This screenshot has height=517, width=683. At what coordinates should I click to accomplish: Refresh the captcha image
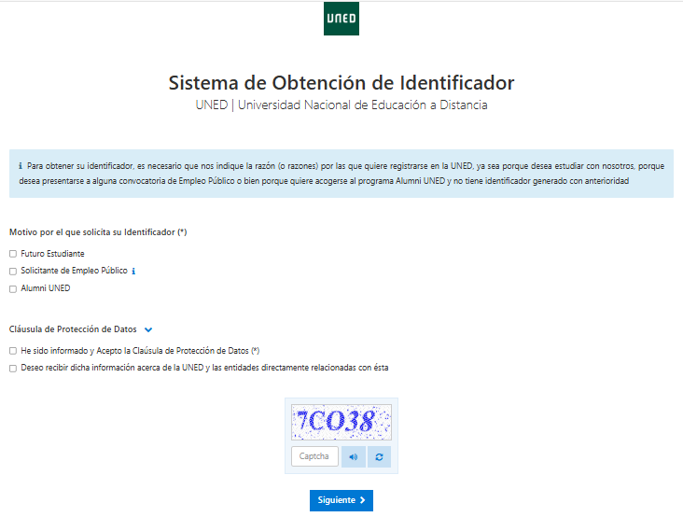click(379, 457)
